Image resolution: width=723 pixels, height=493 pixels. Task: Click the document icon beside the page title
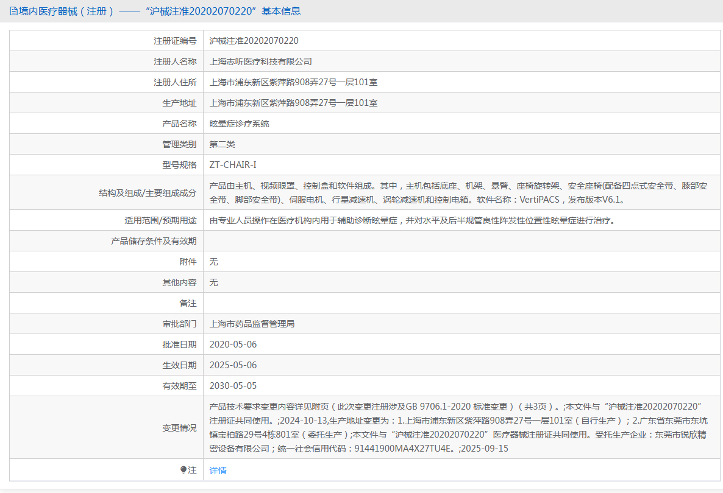tap(13, 12)
